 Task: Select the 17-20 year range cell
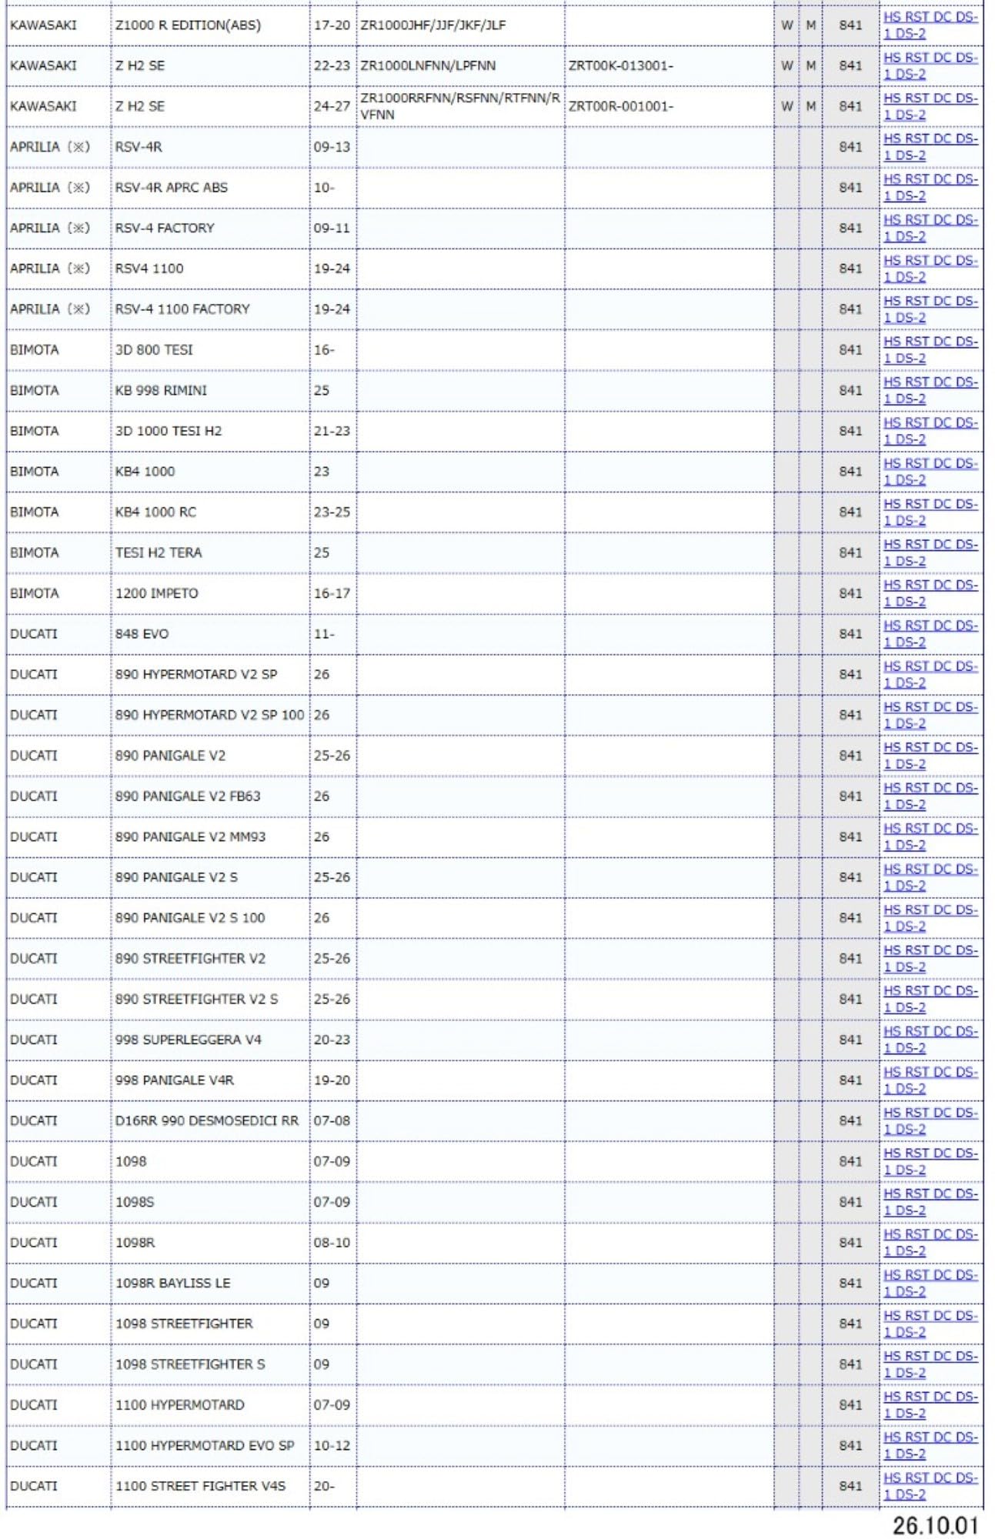(332, 25)
